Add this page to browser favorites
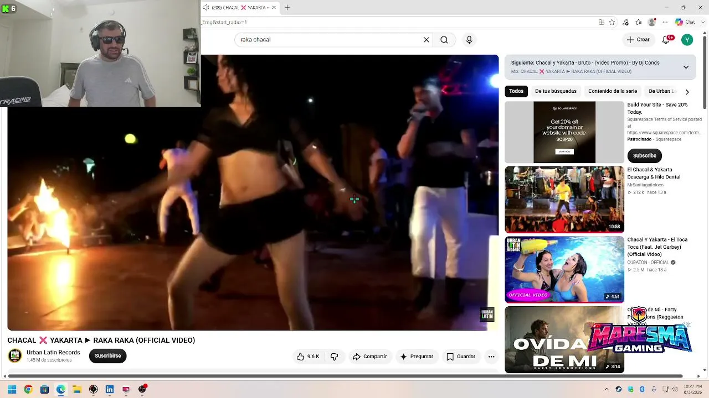Screen dimensions: 709x398 pyautogui.click(x=612, y=22)
